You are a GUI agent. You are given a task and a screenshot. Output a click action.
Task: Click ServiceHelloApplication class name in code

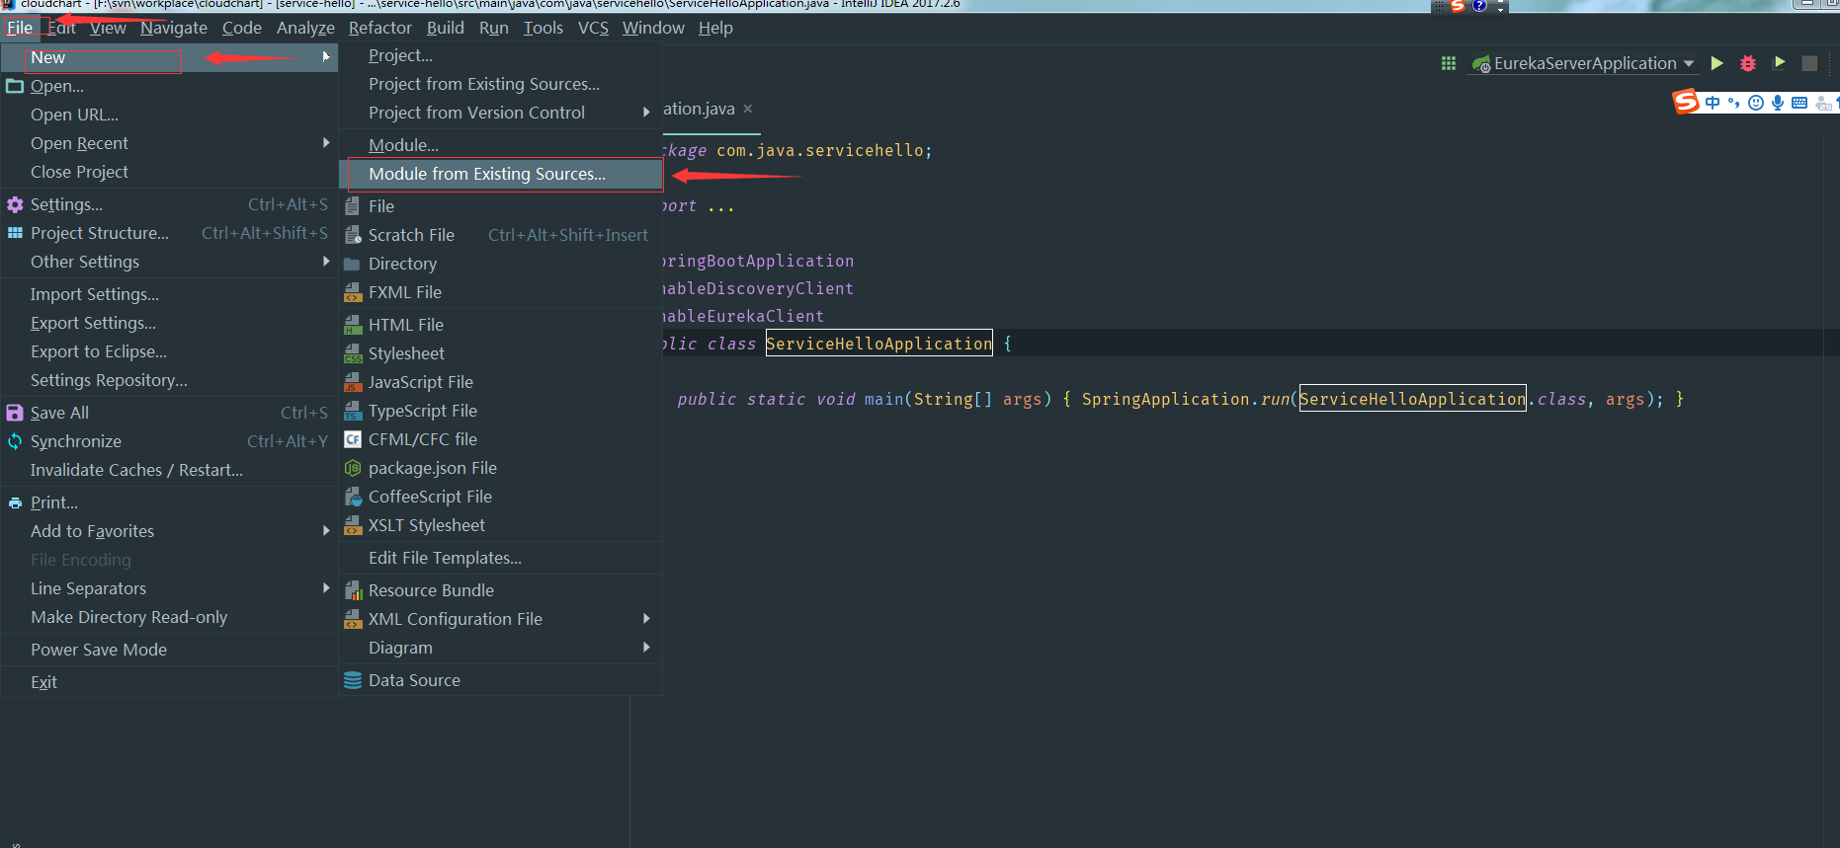coord(878,344)
